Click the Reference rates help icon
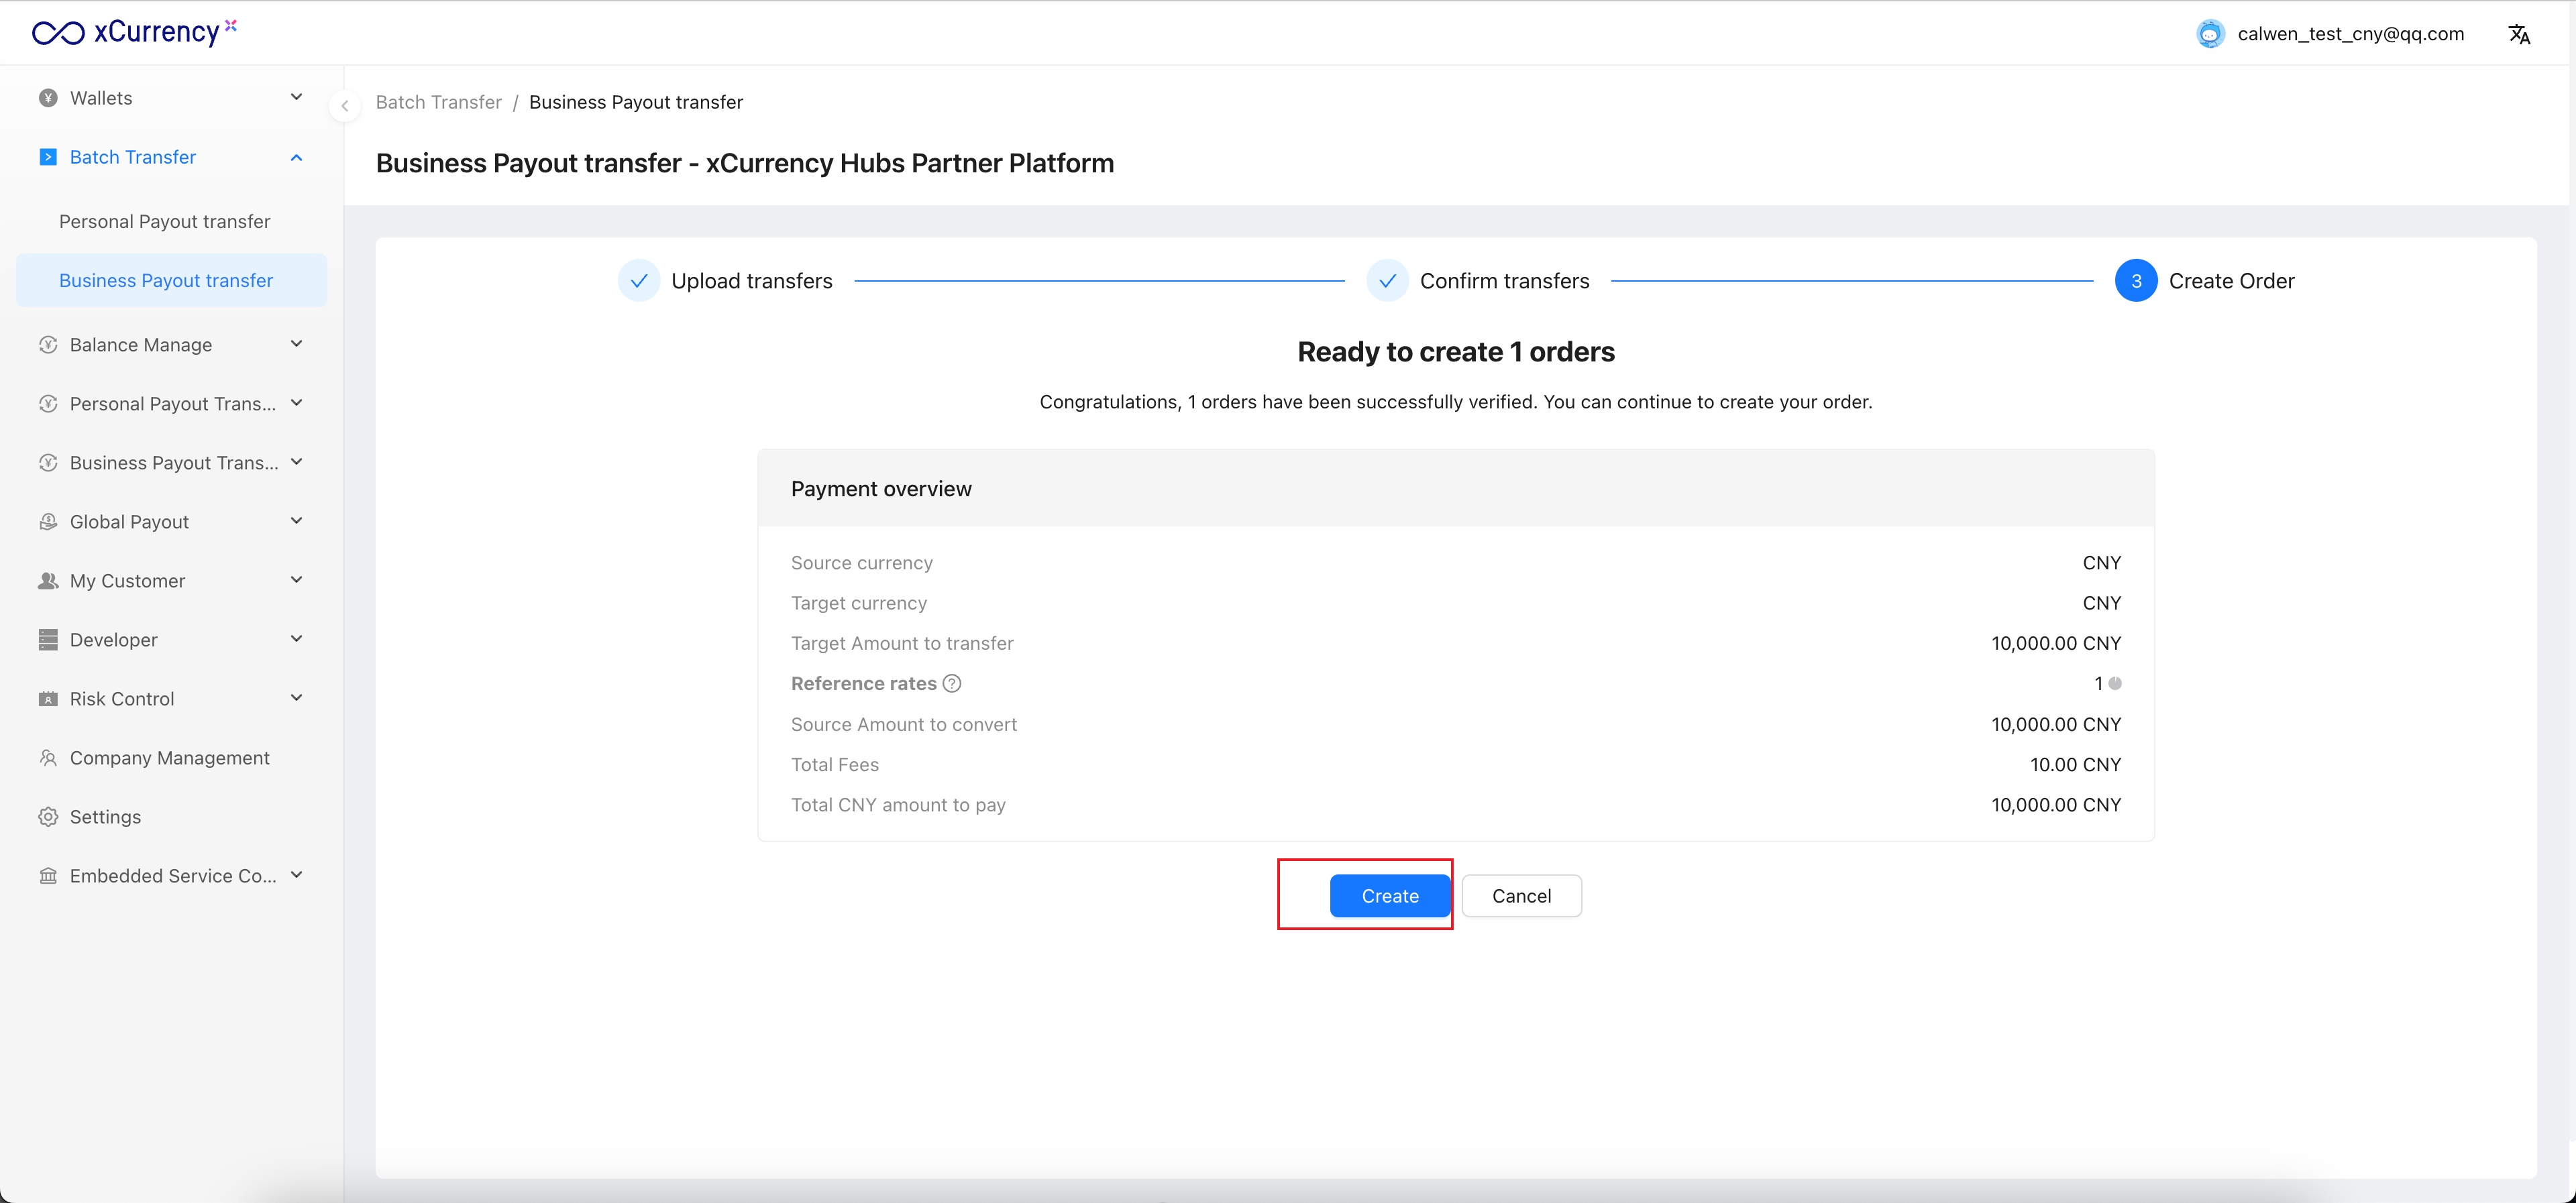 [x=952, y=684]
